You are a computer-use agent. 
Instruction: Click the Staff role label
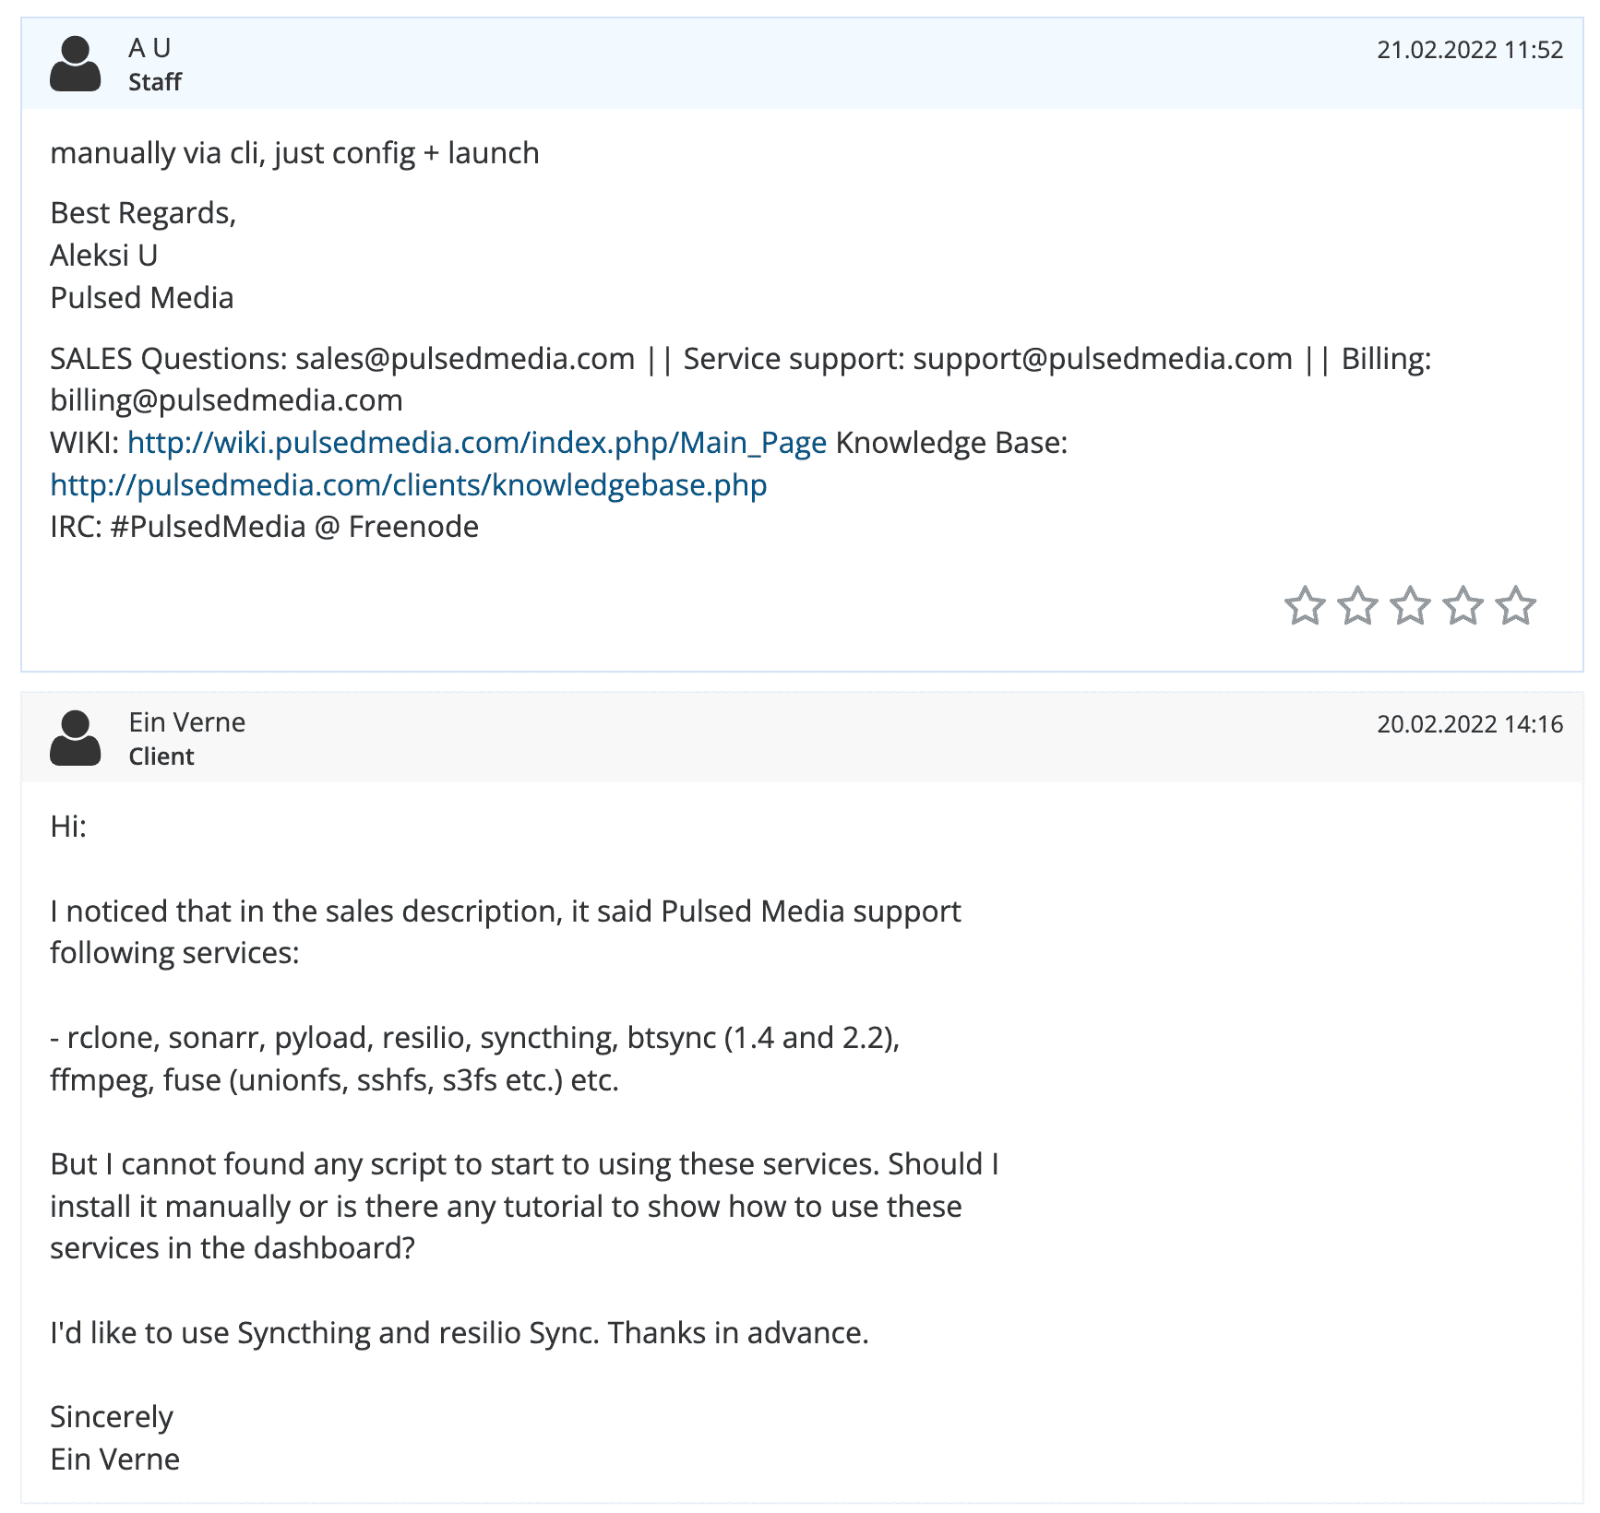click(x=155, y=82)
